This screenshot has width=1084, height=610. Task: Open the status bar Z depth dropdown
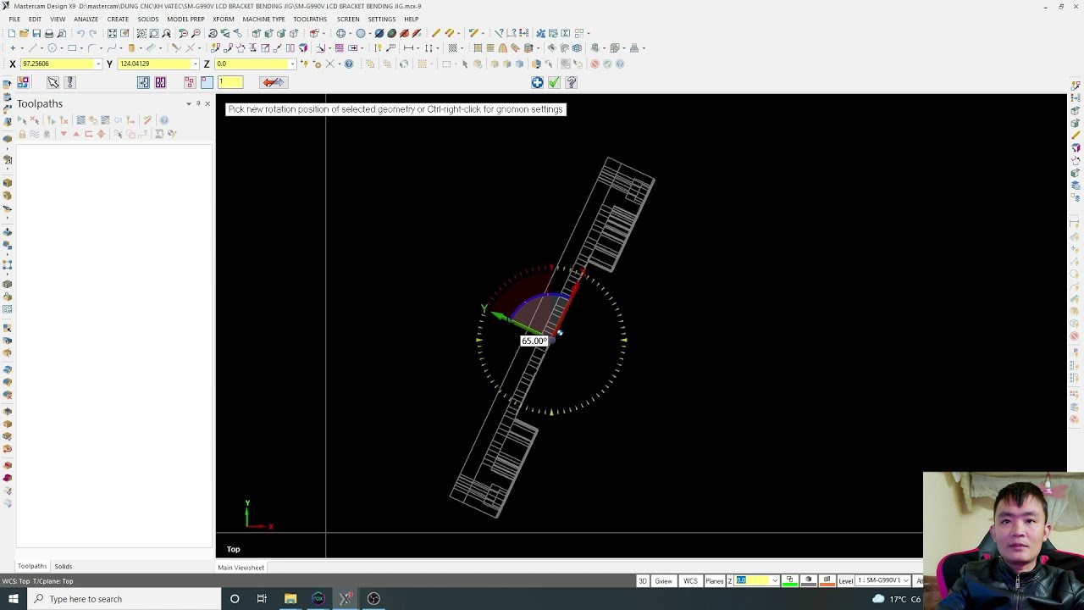775,580
